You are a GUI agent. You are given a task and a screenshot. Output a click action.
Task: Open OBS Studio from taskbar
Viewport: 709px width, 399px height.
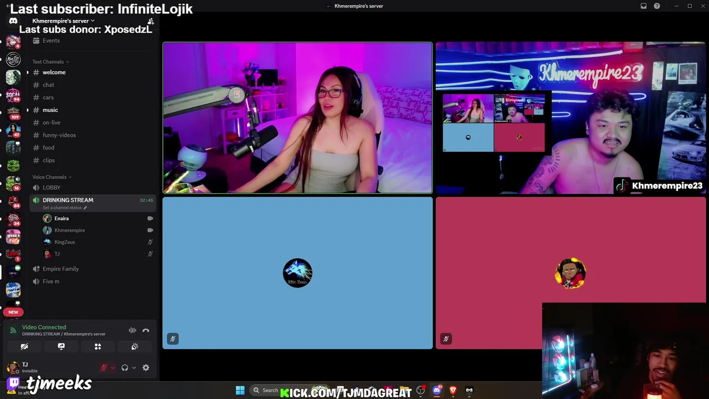click(x=420, y=390)
